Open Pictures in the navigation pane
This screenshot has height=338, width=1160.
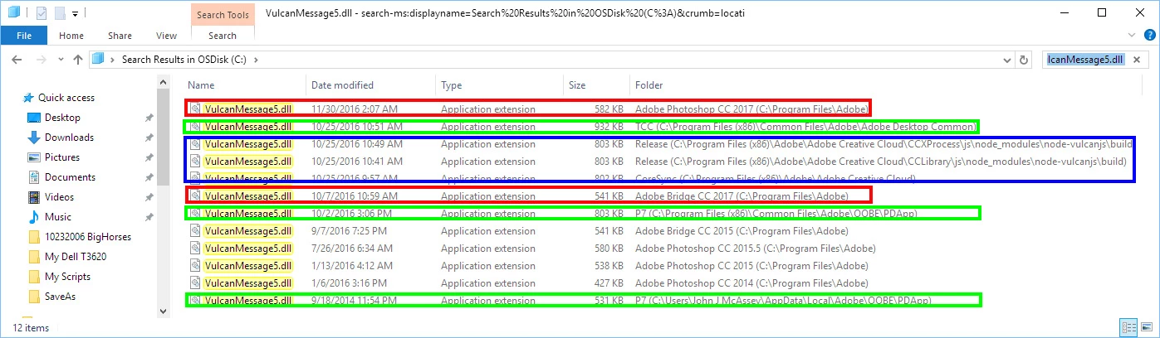pos(62,157)
